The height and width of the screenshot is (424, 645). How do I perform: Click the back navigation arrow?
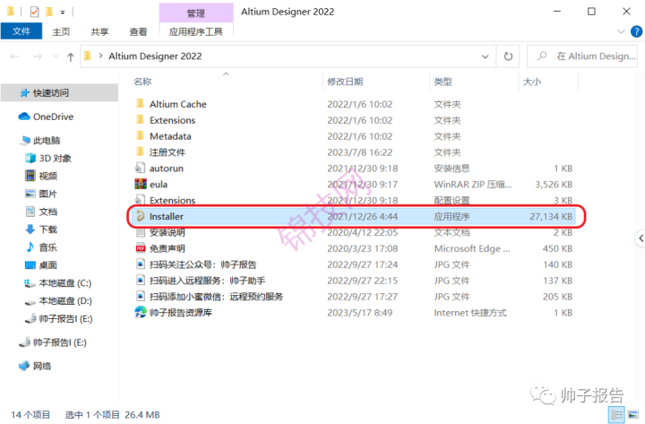tap(15, 56)
